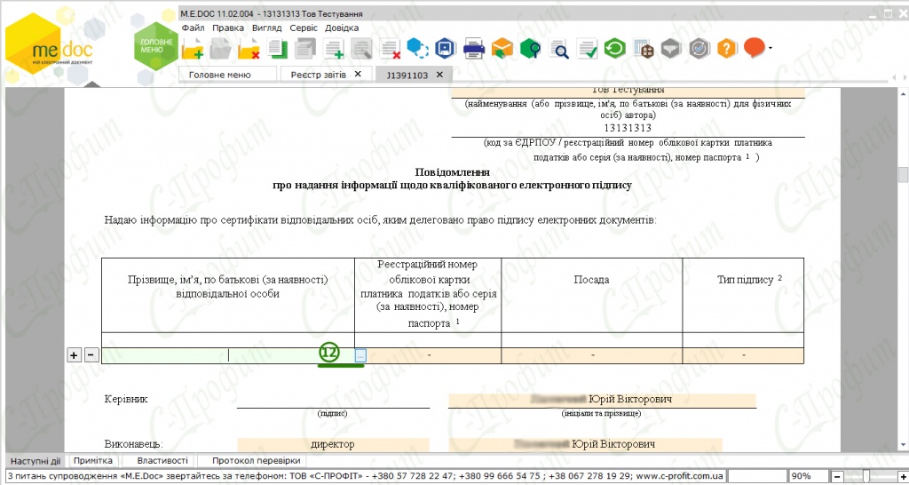Click the M.E.Doc logo
Screen dimensions: 909x485
coord(49,45)
